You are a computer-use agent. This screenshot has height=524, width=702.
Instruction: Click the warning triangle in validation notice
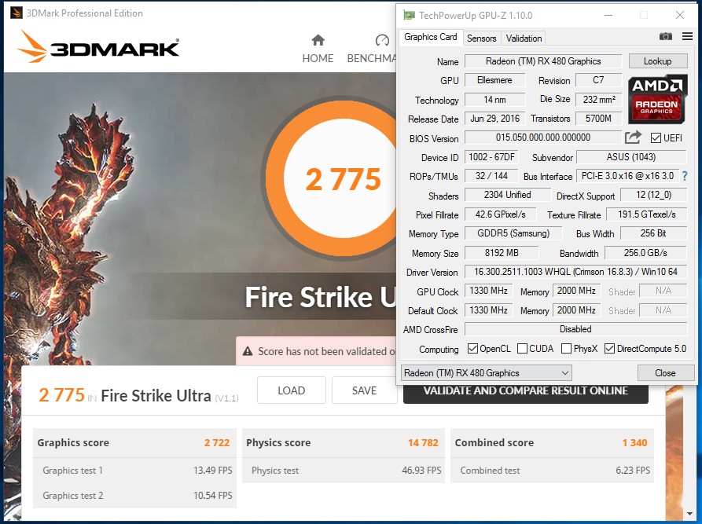248,351
